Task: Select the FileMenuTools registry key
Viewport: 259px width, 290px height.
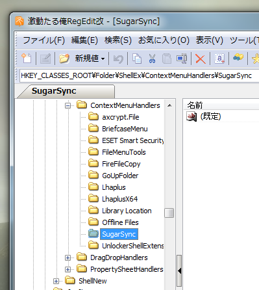Action: click(x=124, y=152)
